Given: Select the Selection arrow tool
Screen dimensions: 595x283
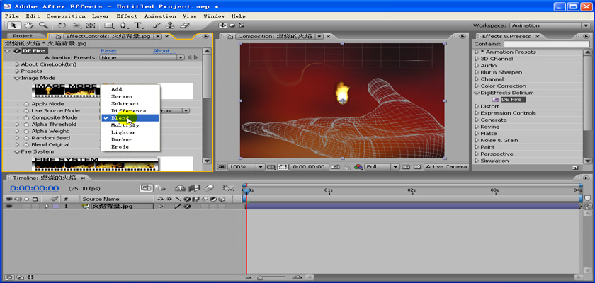Looking at the screenshot, I should click(x=14, y=25).
